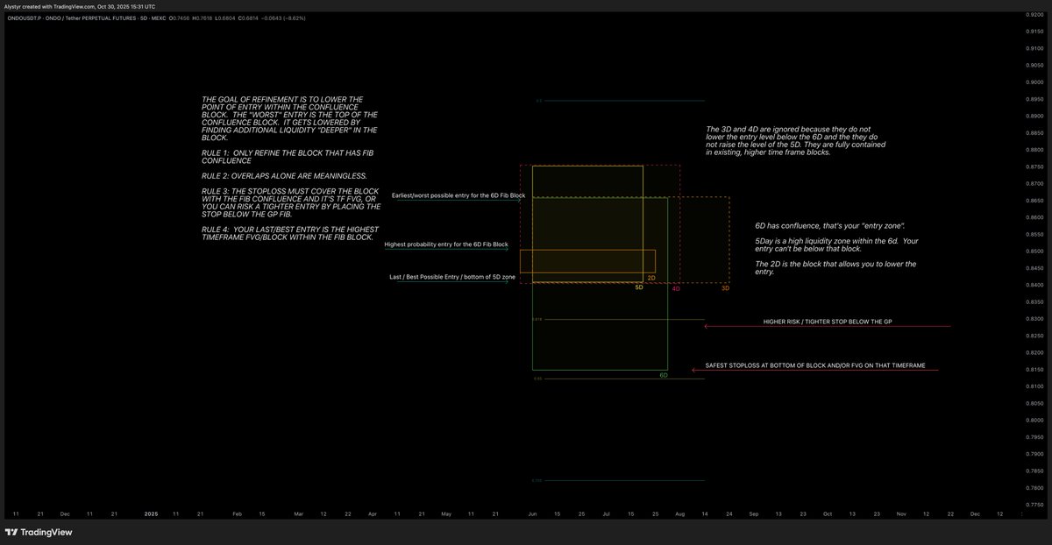Click the Jul label on the time axis
The image size is (1052, 545).
click(x=607, y=513)
